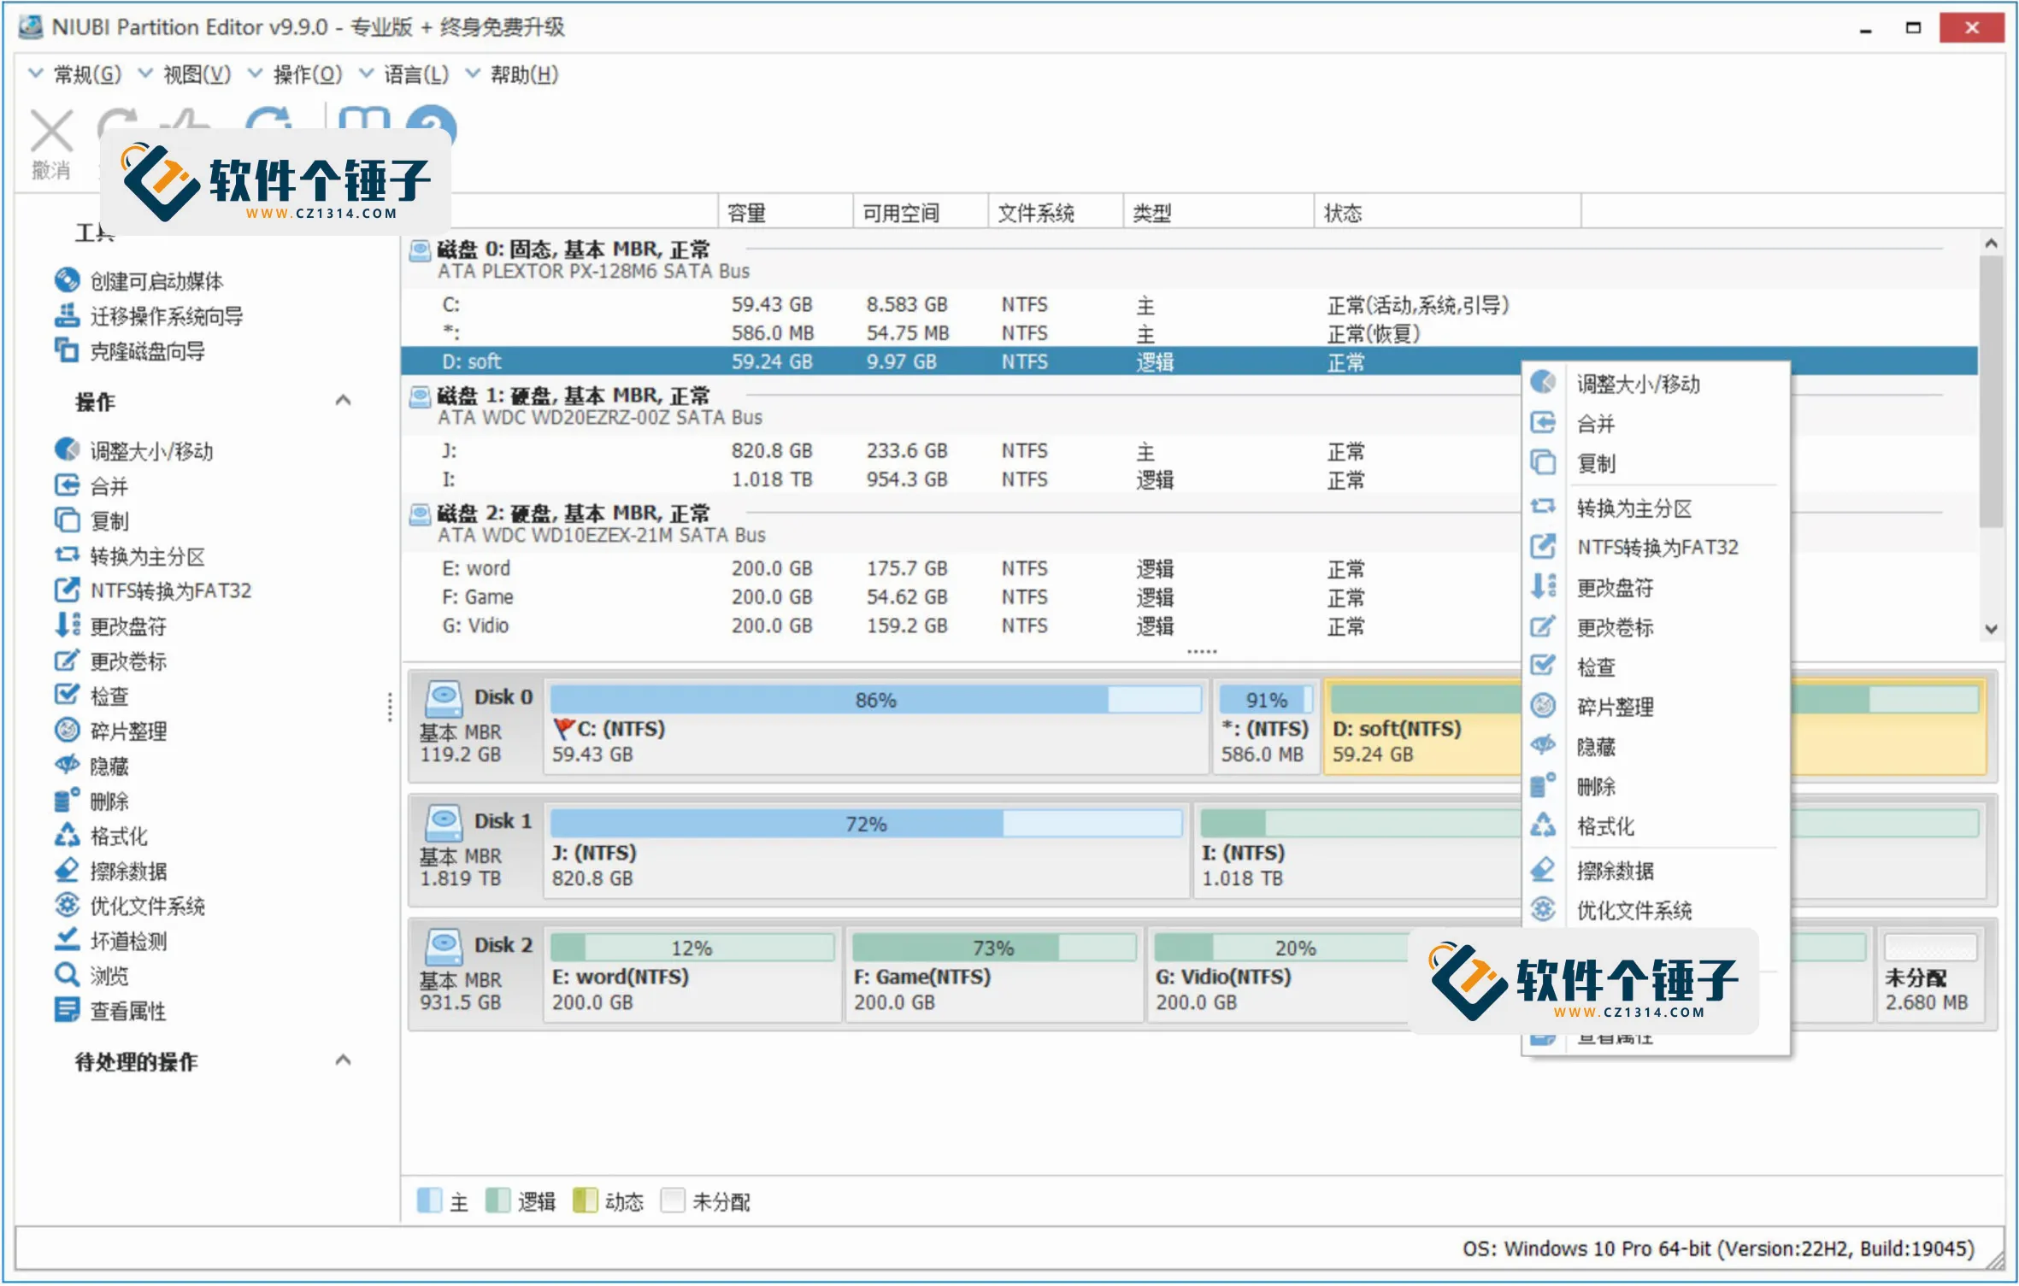Select J: (NTFS) block on Disk 1 map

(866, 851)
